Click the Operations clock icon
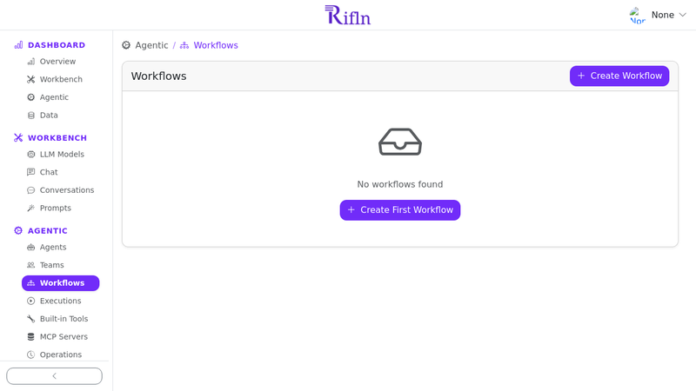The image size is (696, 391). (30, 355)
